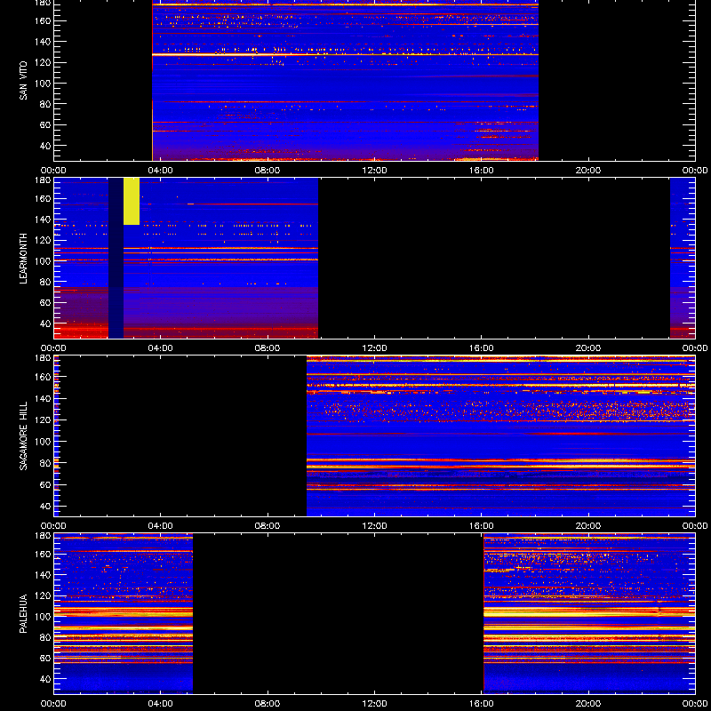Click the 04:00 time label under Palehua plot
The height and width of the screenshot is (711, 711).
tap(161, 704)
